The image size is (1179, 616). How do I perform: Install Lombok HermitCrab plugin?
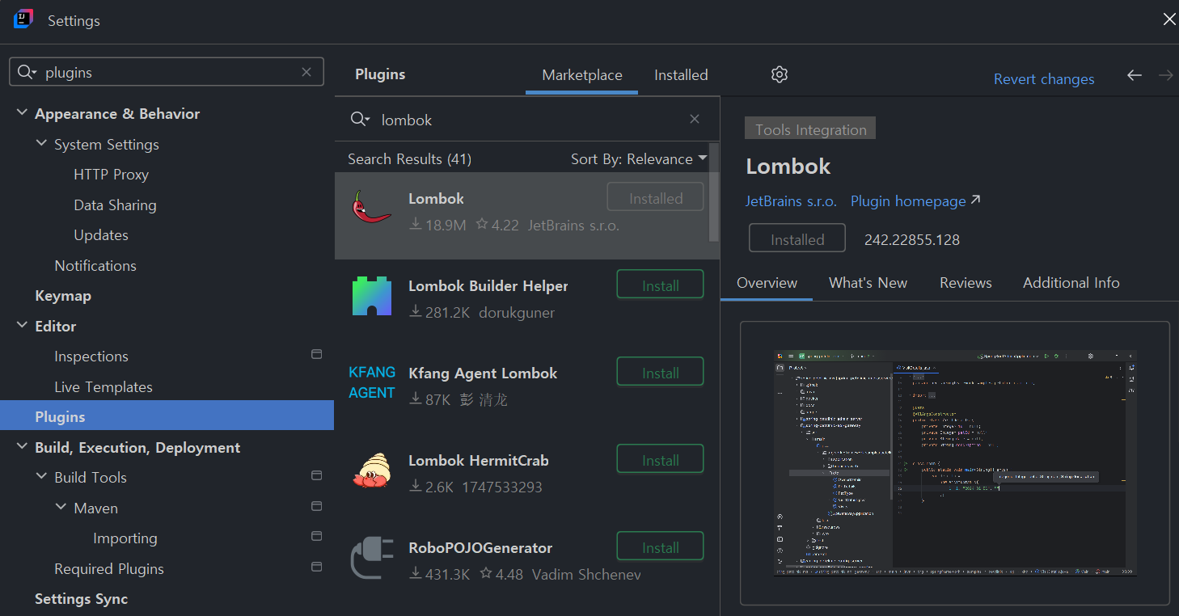660,460
